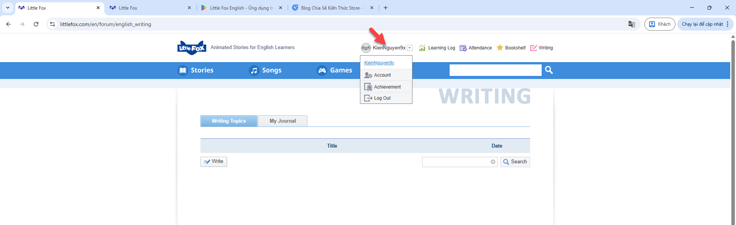
Task: Click the Search button beside the filter field
Action: [515, 162]
